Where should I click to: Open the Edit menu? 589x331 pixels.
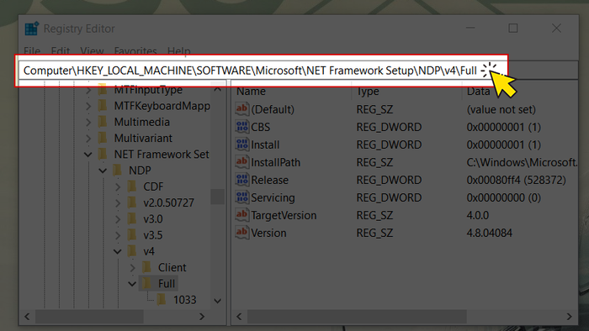[61, 50]
